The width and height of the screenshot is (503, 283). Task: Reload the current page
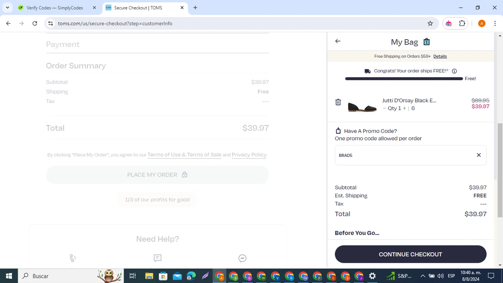[x=35, y=23]
